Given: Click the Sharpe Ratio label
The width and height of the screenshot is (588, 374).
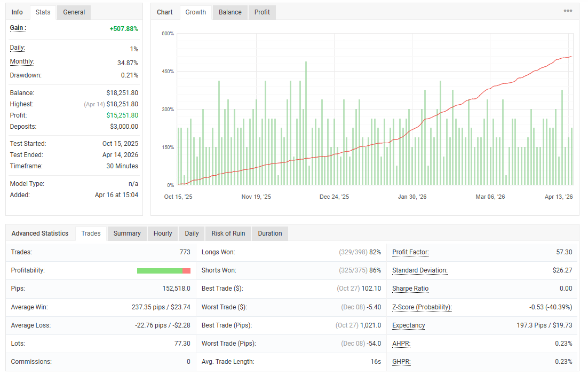Looking at the screenshot, I should tap(410, 289).
